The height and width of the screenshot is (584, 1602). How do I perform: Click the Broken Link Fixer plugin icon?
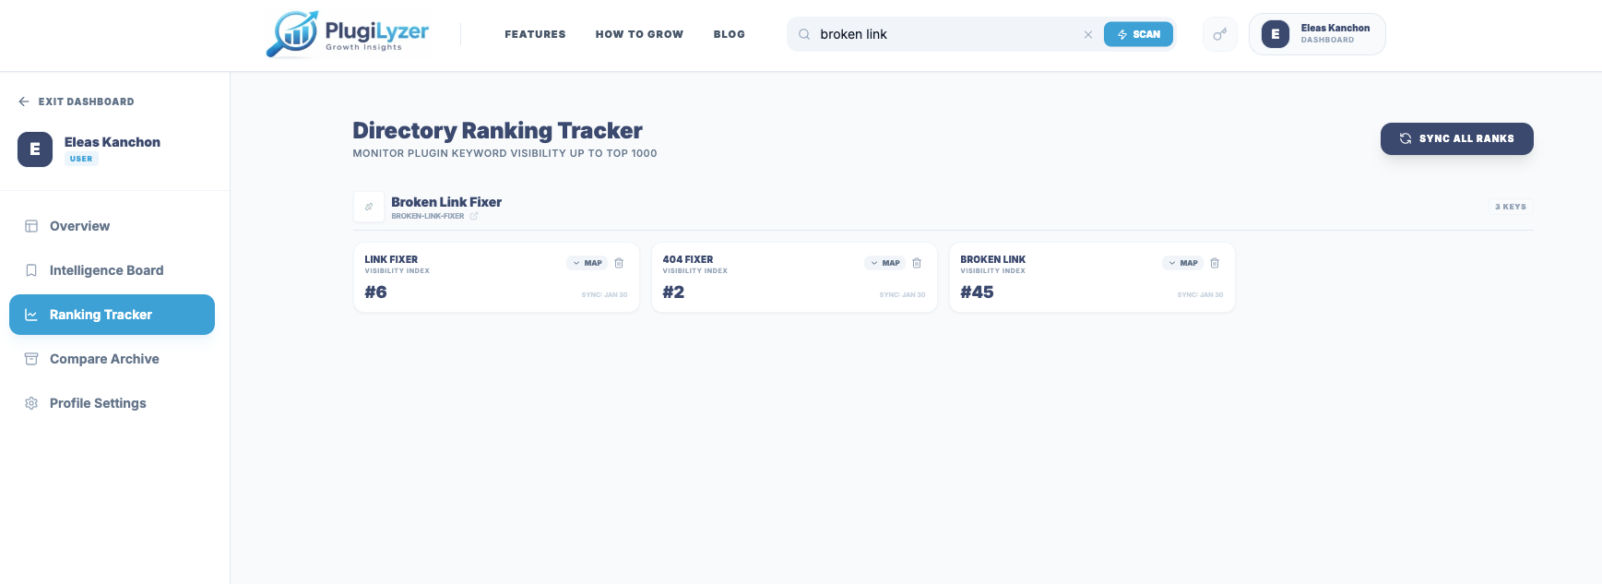click(x=369, y=207)
